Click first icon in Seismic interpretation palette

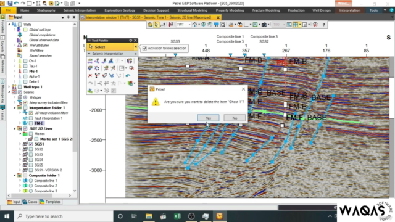point(90,60)
